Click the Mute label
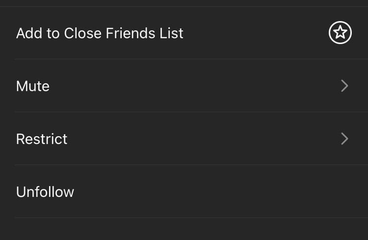Image resolution: width=368 pixels, height=240 pixels. pos(33,86)
